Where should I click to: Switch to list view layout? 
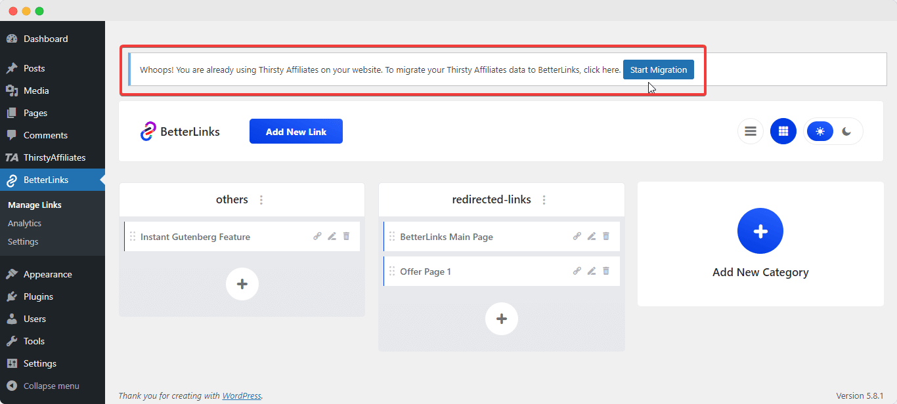[x=751, y=131]
